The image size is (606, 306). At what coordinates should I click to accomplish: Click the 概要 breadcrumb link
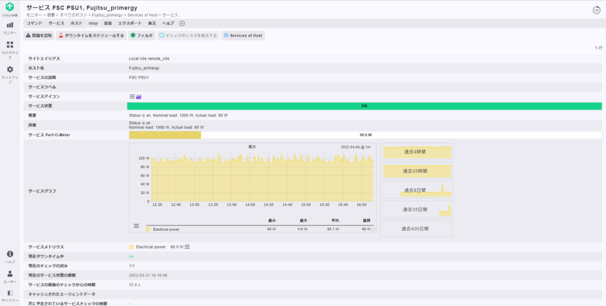51,15
